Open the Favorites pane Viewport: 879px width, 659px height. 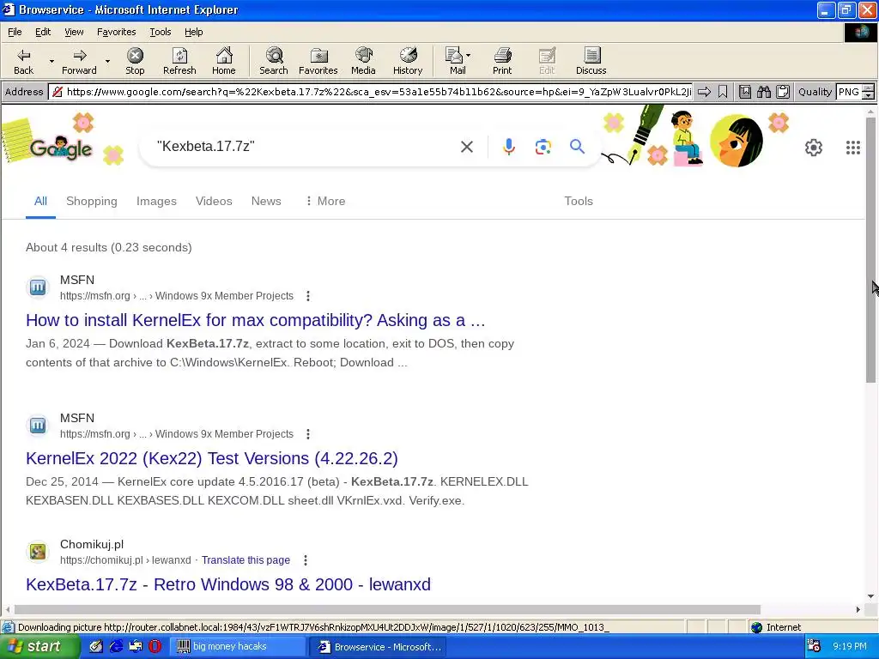coord(318,61)
